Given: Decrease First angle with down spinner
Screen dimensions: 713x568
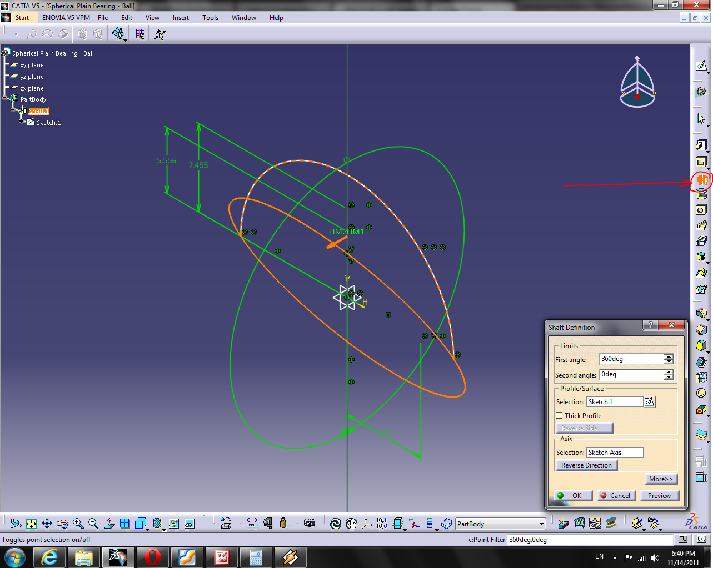Looking at the screenshot, I should pyautogui.click(x=669, y=362).
